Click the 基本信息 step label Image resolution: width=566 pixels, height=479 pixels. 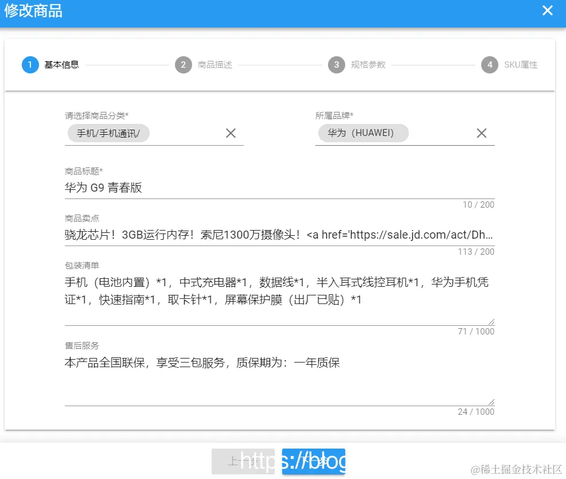(x=62, y=65)
